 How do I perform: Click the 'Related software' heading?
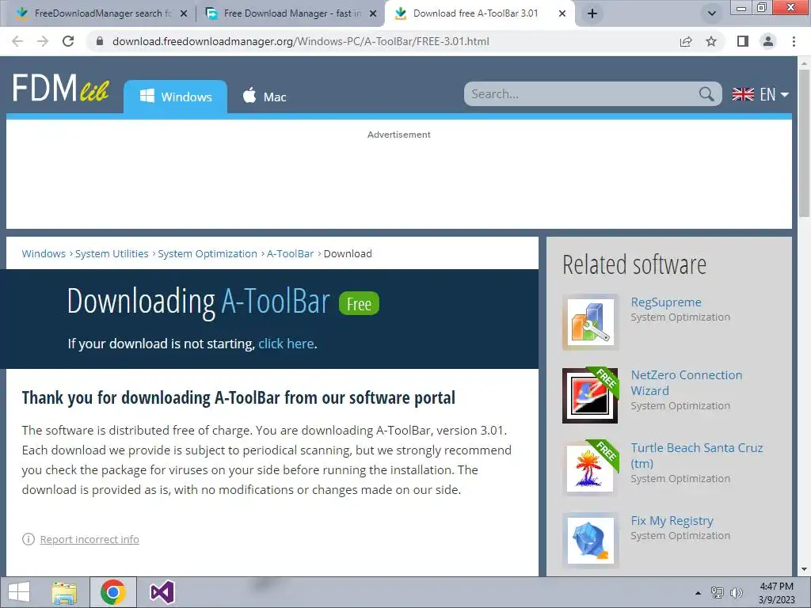[x=634, y=264]
